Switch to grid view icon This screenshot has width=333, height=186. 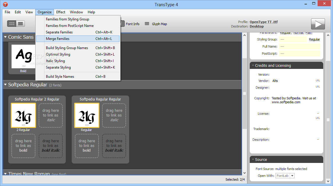pos(12,24)
